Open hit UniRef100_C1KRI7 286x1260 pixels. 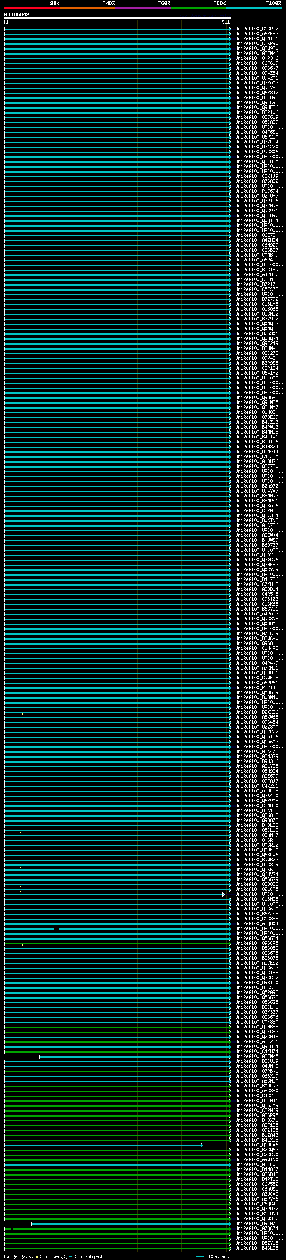(257, 29)
